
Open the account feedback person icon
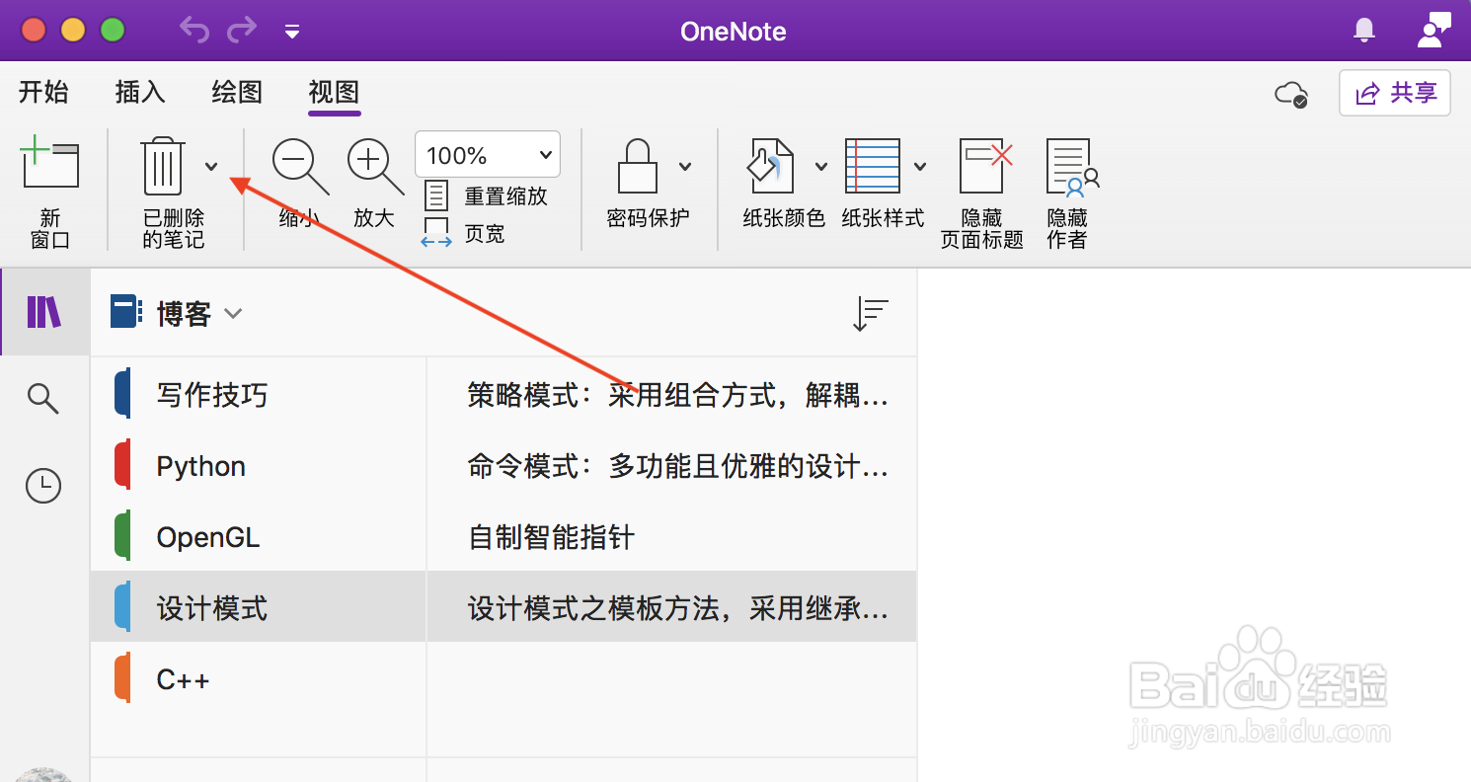point(1433,31)
